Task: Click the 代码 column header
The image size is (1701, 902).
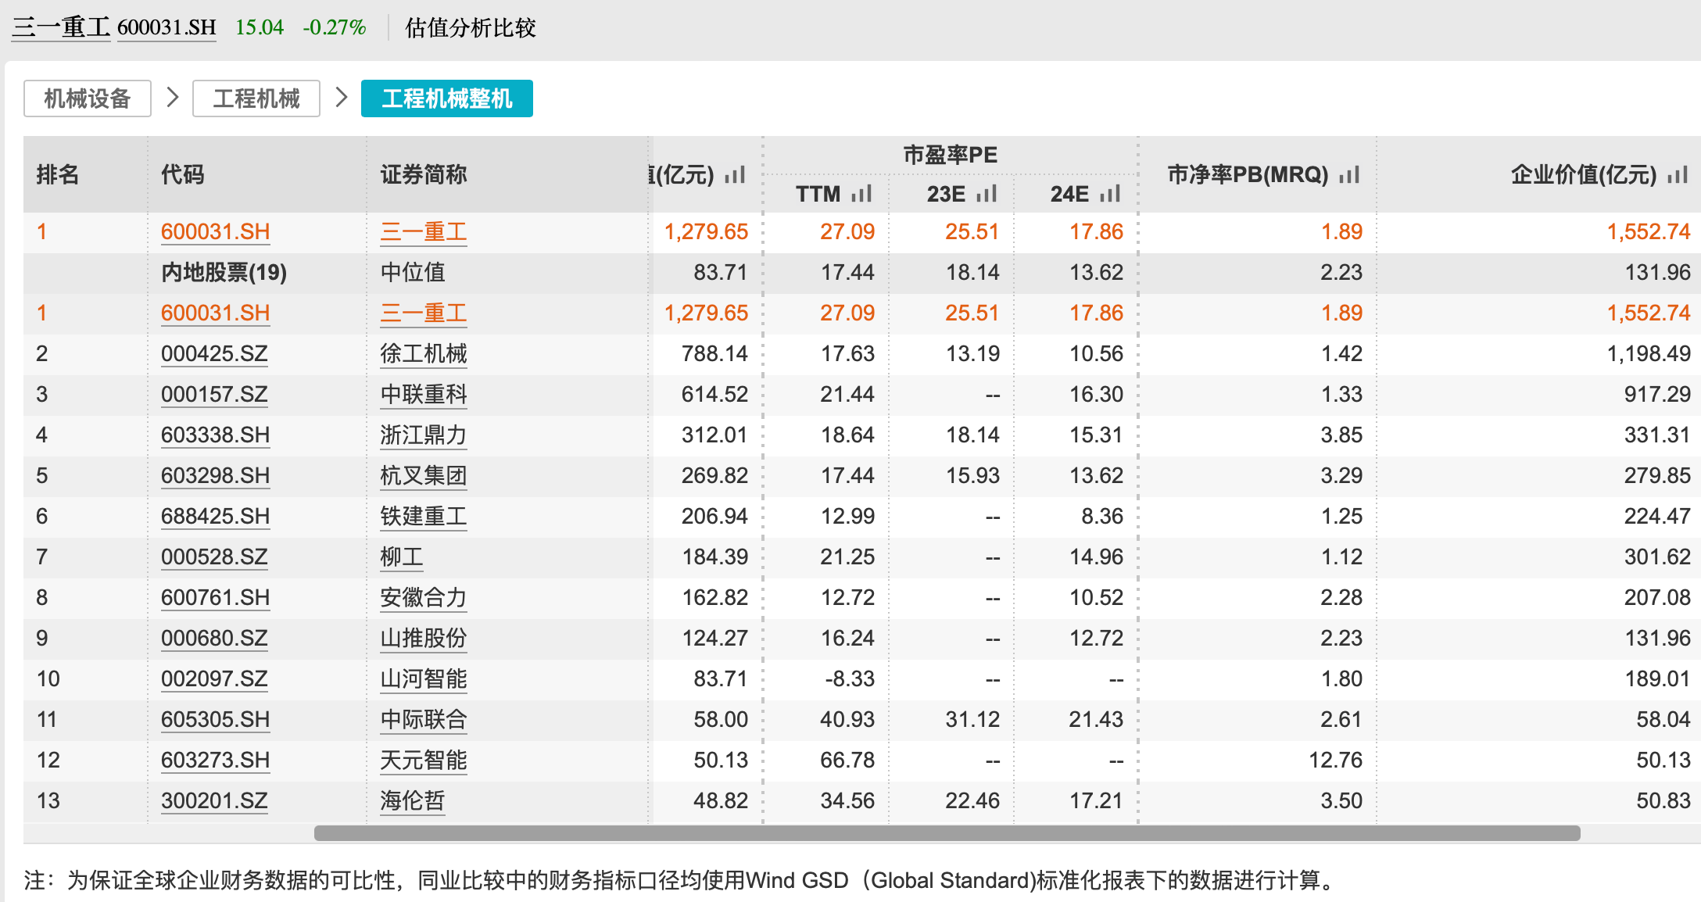Action: tap(183, 174)
